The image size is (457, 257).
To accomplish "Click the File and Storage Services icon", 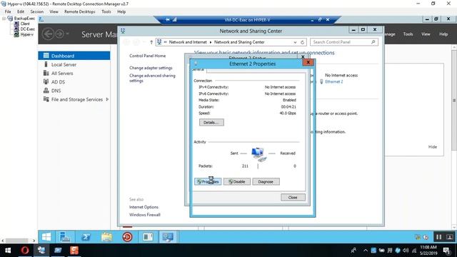I will [46, 99].
